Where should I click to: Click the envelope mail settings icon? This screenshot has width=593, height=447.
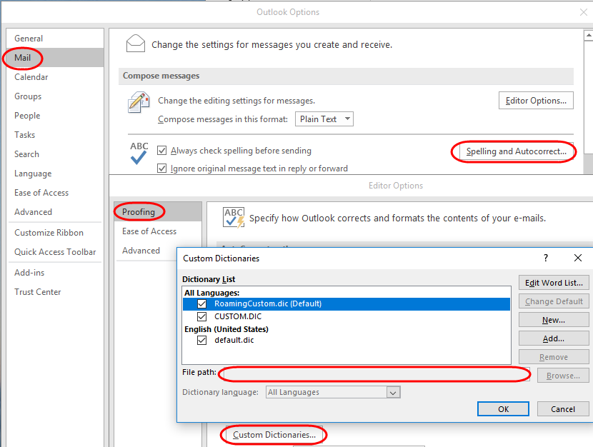point(136,44)
